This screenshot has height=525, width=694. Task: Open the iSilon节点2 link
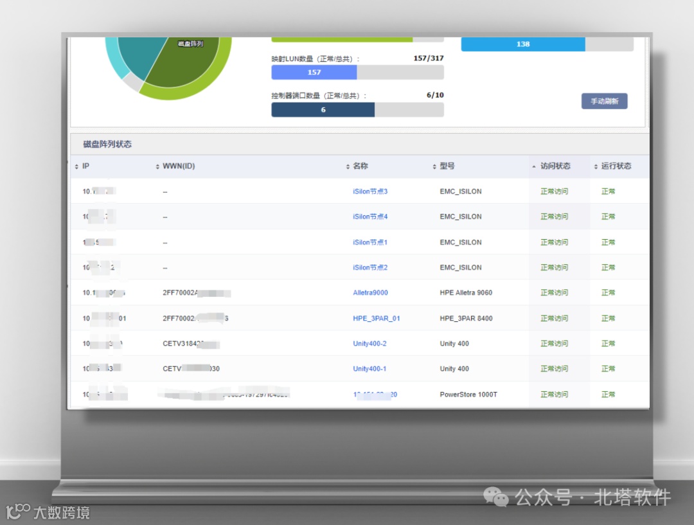[x=370, y=267]
